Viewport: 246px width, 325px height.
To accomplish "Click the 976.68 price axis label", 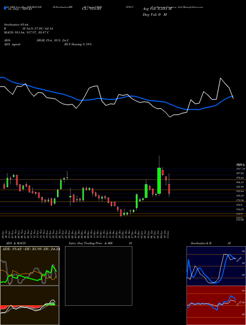I will 240,178.
